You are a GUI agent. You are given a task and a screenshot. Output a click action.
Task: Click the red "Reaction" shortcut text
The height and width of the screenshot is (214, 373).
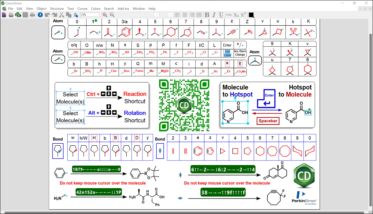(135, 94)
